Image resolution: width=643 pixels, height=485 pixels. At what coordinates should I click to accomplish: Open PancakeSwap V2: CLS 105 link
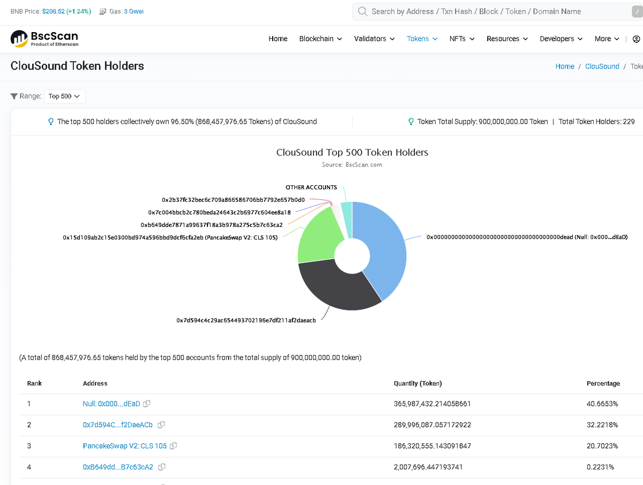click(125, 446)
